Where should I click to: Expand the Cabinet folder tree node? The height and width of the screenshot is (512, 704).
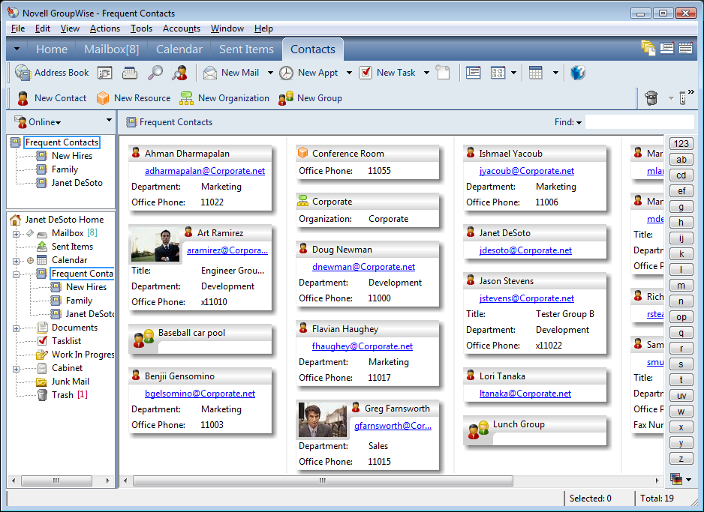17,369
